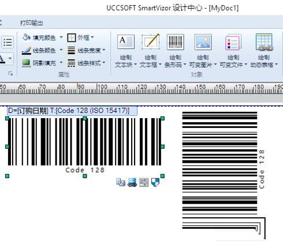Expand the 线条颜色 dropdown arrow
Viewport: 283px width, 242px height.
point(61,50)
